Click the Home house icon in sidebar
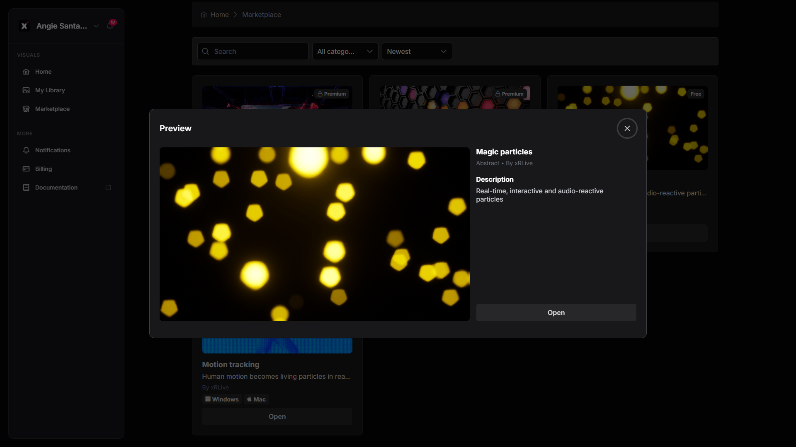This screenshot has width=796, height=447. 26,72
